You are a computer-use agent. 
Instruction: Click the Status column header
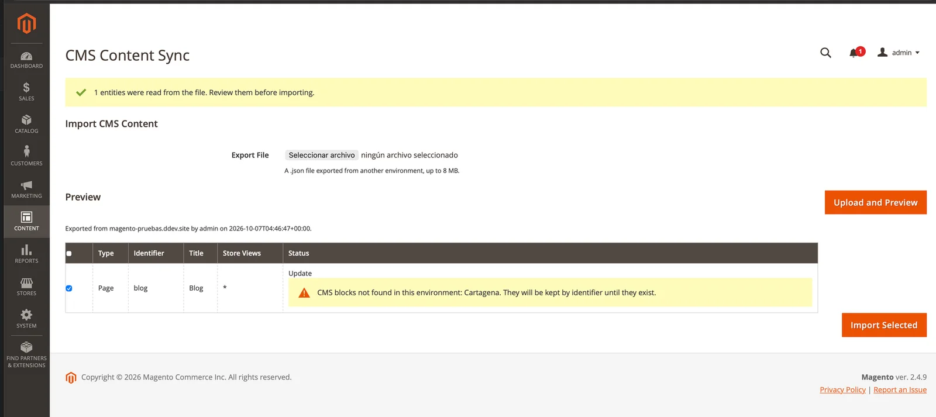(x=550, y=253)
